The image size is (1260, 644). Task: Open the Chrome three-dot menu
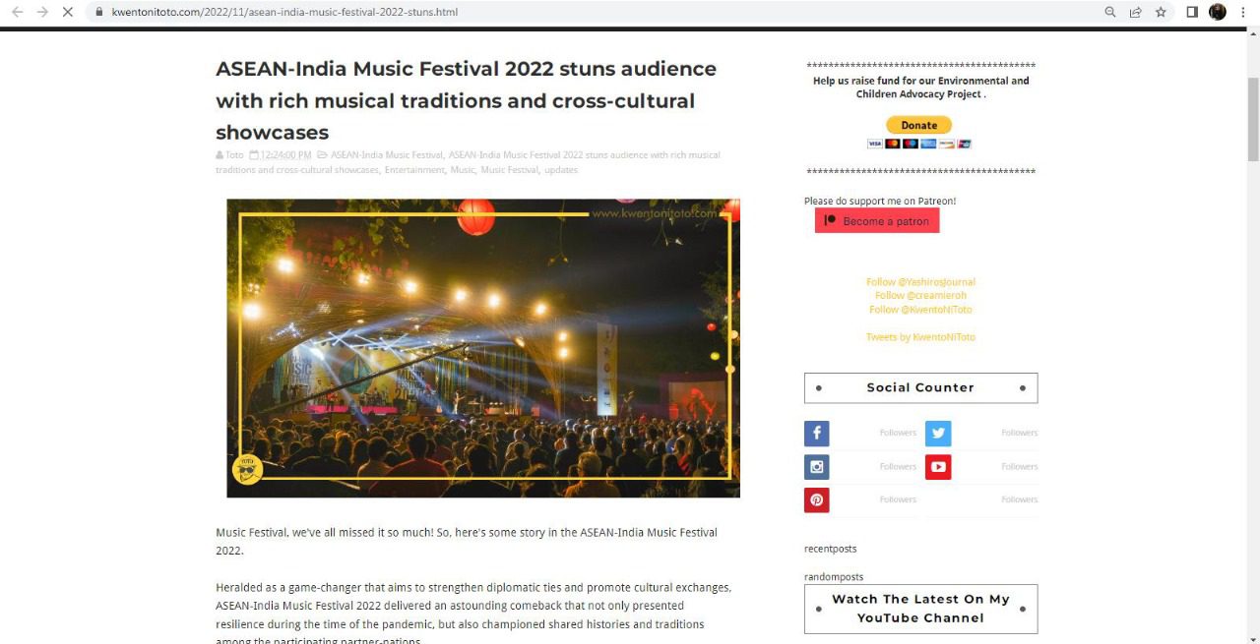[1243, 12]
